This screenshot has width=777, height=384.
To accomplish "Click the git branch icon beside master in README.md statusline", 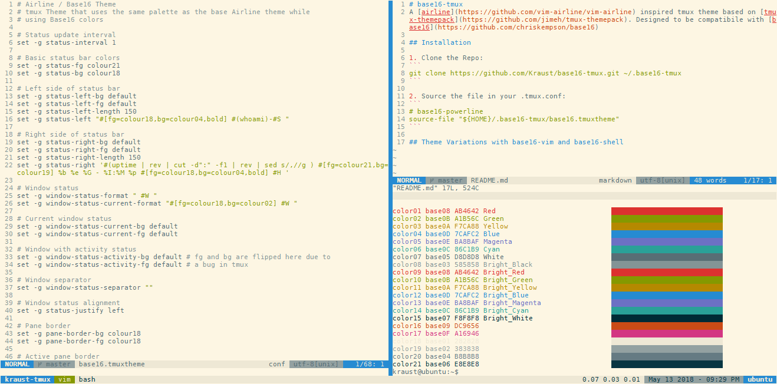I will click(x=432, y=180).
